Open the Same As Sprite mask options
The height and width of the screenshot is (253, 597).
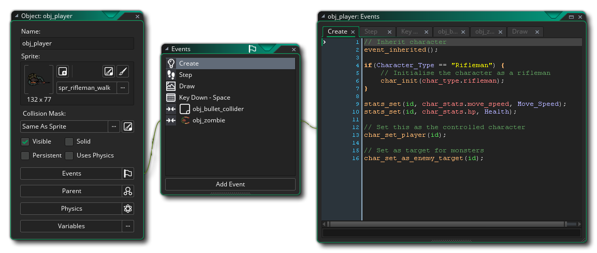coord(114,126)
